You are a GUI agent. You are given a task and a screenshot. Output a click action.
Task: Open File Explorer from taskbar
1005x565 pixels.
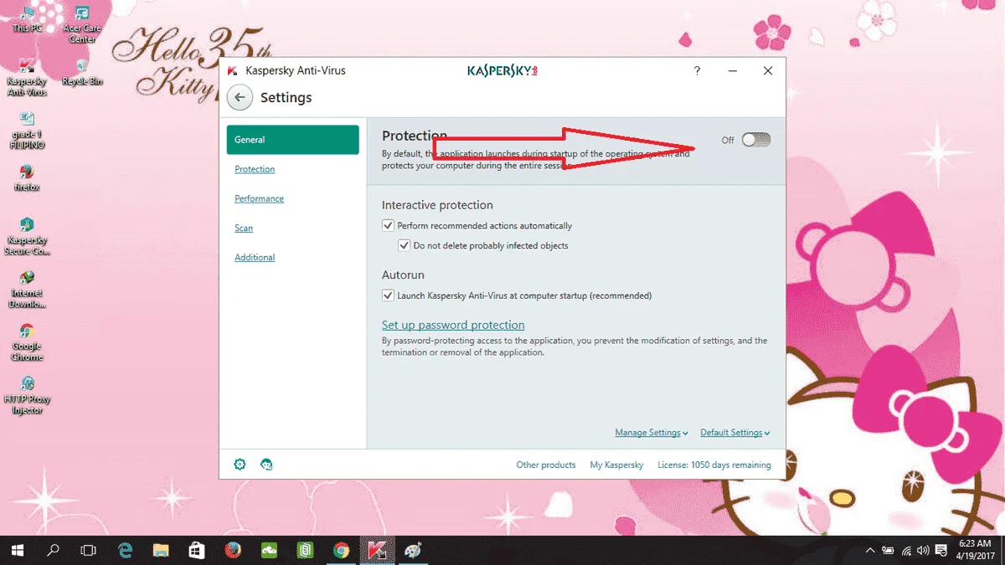[161, 550]
